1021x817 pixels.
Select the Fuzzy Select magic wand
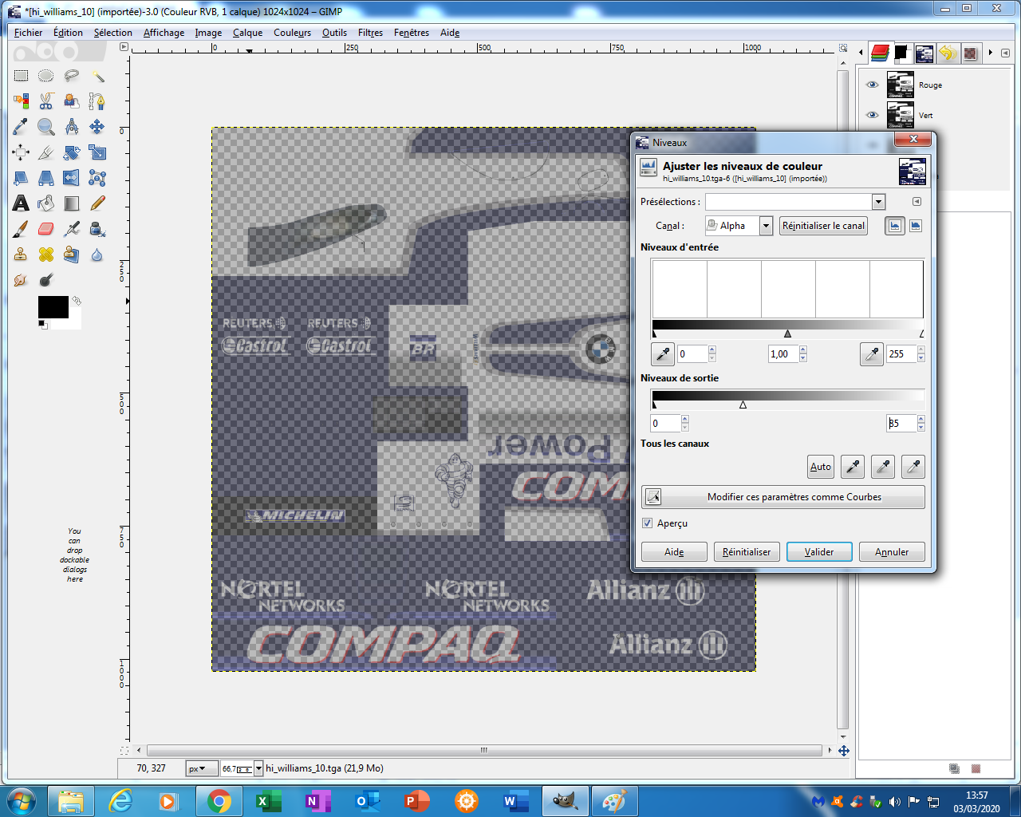tap(97, 76)
